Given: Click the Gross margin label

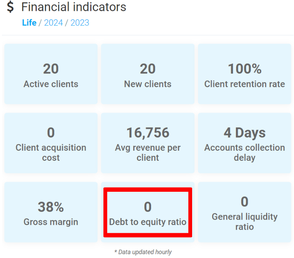Looking at the screenshot, I should 51,222.
